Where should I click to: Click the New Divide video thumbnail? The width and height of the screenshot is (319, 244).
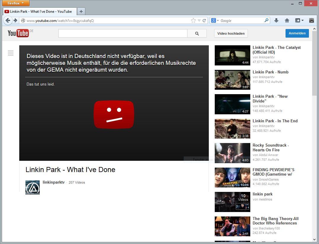click(x=233, y=104)
